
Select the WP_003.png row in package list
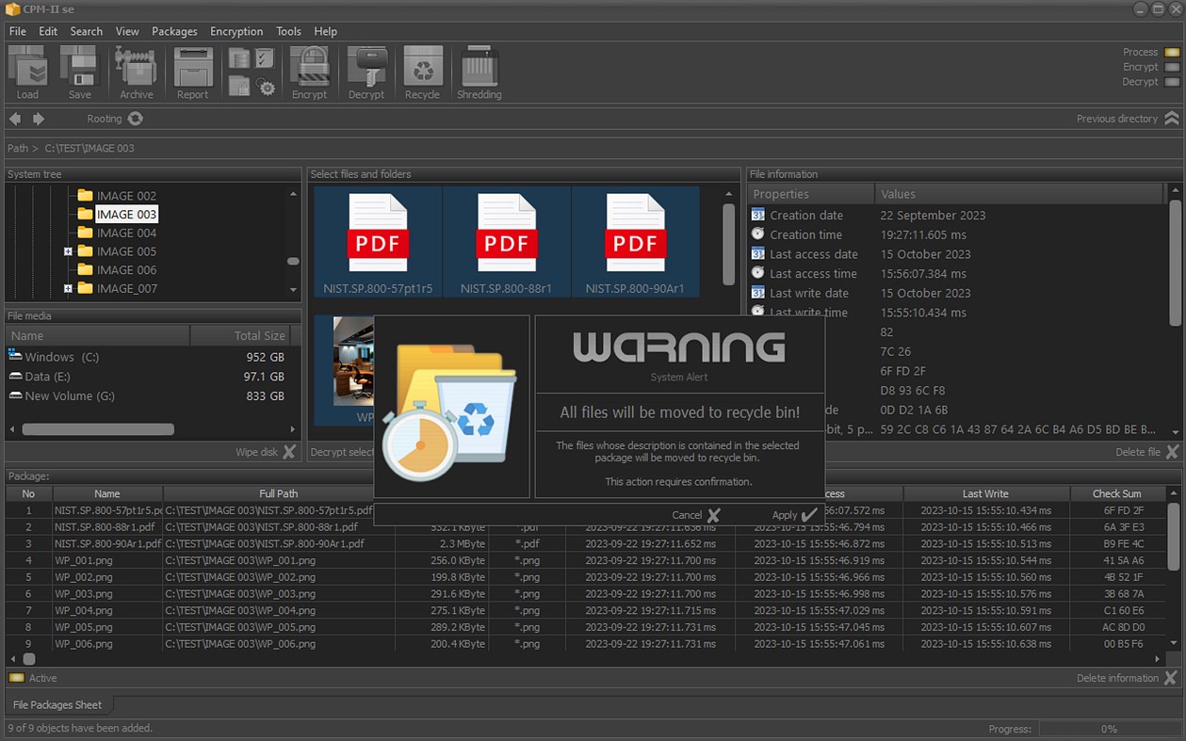click(586, 594)
